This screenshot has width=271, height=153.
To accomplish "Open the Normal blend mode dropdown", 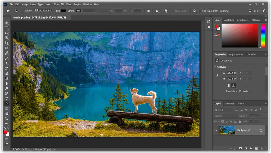I will pos(225,116).
